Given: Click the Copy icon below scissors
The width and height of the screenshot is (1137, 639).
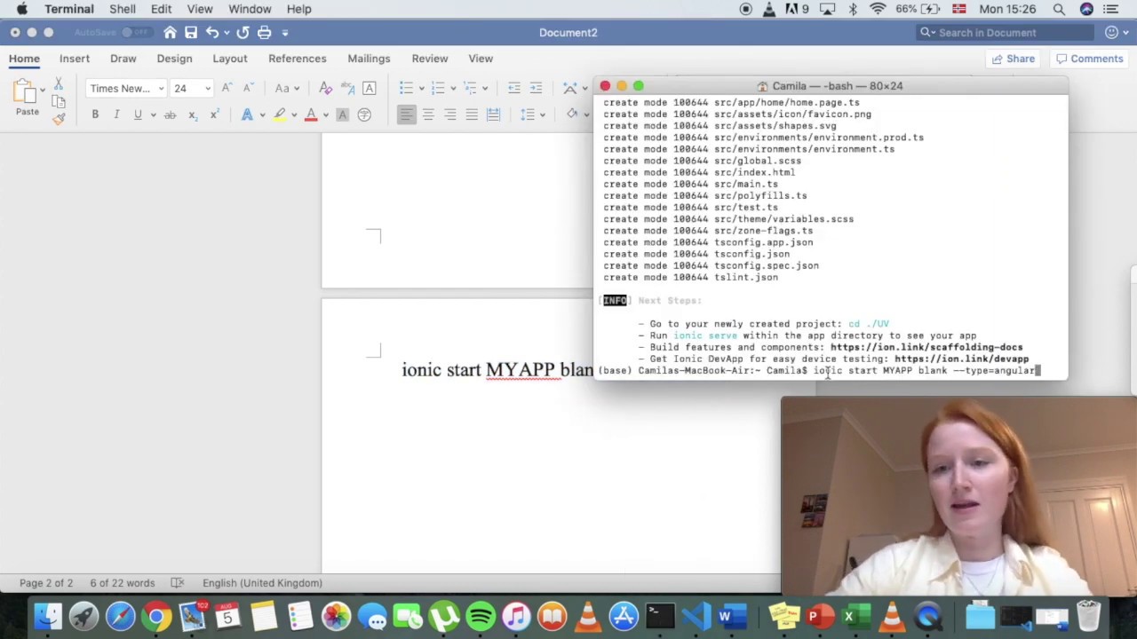Looking at the screenshot, I should (59, 101).
